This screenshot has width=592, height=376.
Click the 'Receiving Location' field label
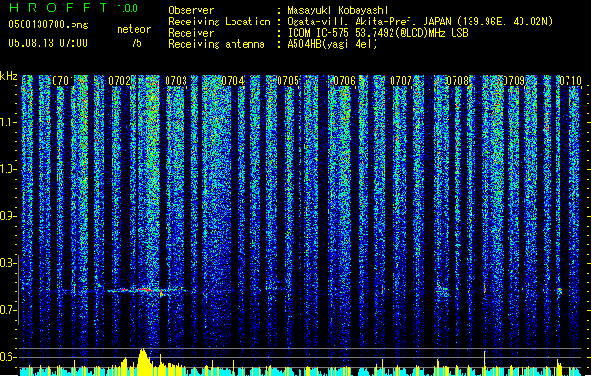tap(219, 22)
